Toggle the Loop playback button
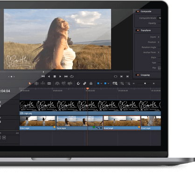The image size is (195, 176). pos(72,76)
